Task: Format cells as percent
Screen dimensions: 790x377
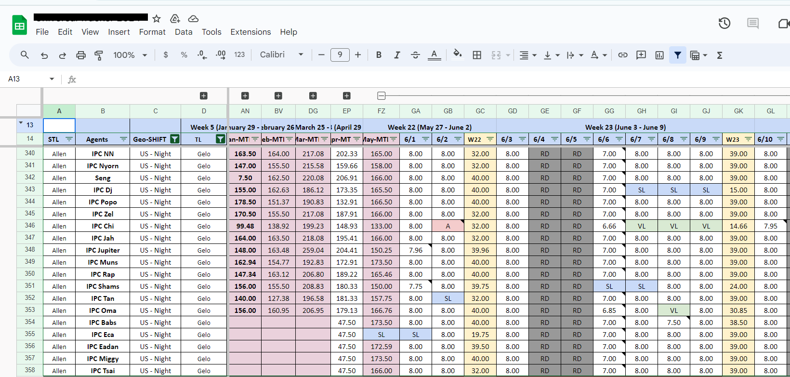Action: click(x=184, y=55)
